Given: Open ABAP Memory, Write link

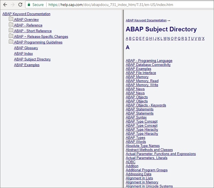Looking at the screenshot, I should pyautogui.click(x=142, y=85).
